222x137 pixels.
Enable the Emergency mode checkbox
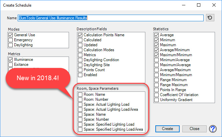(11, 40)
